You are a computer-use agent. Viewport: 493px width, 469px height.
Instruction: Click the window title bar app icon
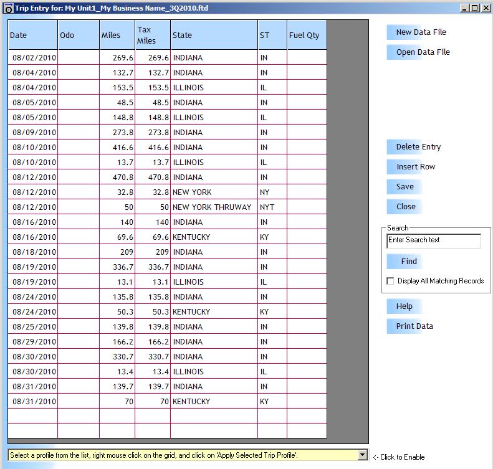click(9, 8)
